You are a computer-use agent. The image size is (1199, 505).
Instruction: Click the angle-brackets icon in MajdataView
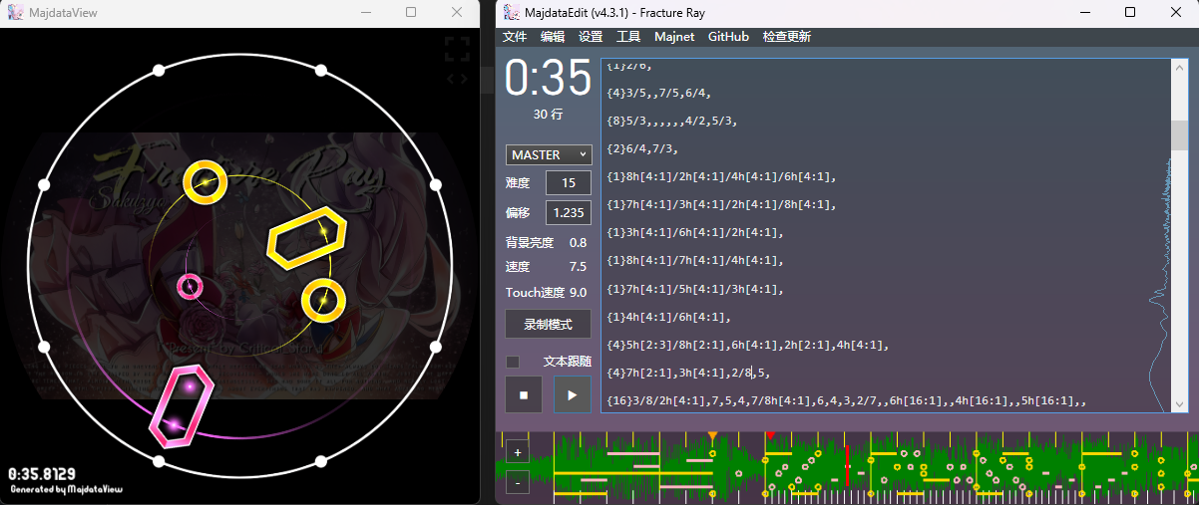457,79
